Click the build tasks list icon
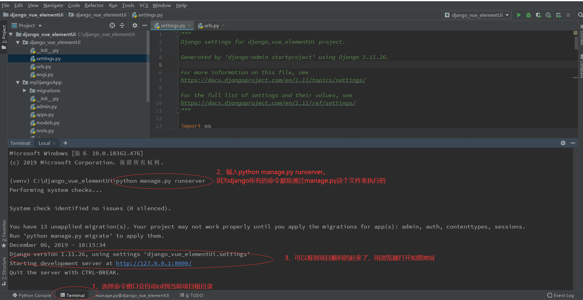The image size is (583, 300). point(559,15)
